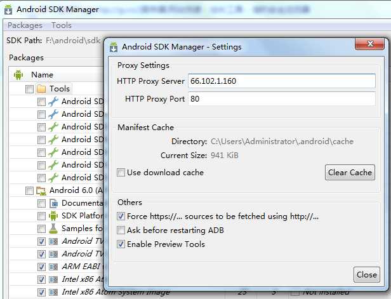Uncheck the ARM EABI system image checkbox
391x299 pixels.
[41, 267]
